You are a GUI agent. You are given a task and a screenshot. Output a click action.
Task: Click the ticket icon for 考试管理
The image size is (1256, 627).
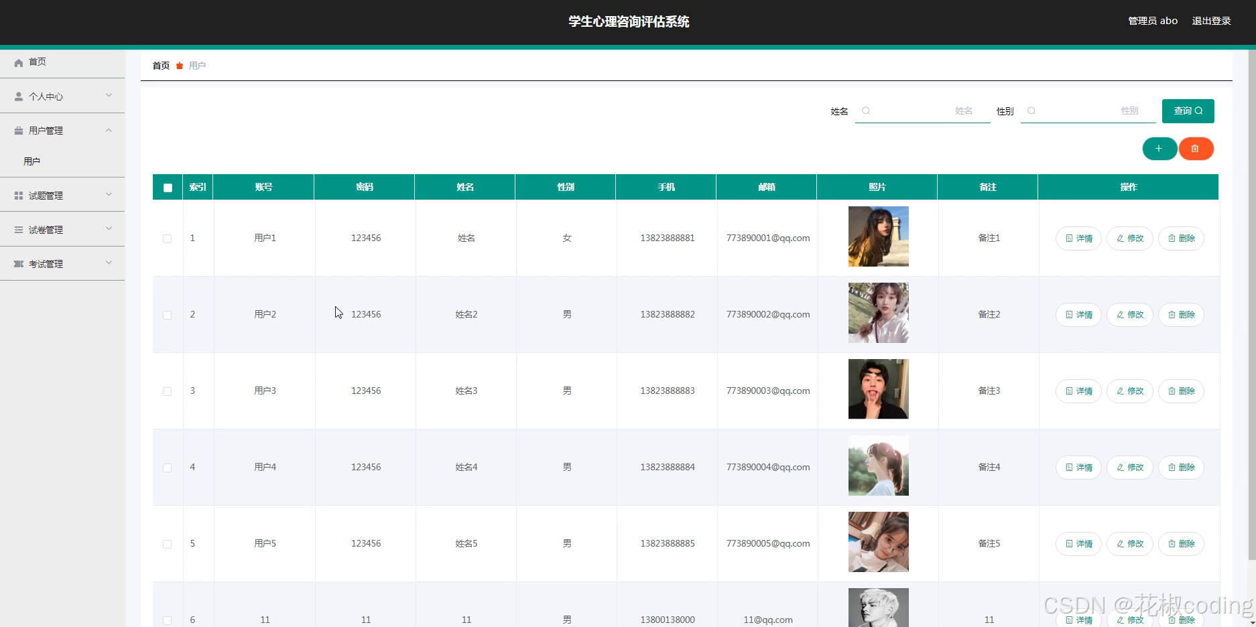19,264
